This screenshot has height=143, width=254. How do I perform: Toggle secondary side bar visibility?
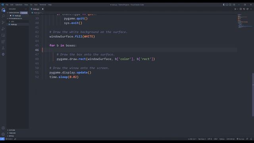tap(230, 5)
